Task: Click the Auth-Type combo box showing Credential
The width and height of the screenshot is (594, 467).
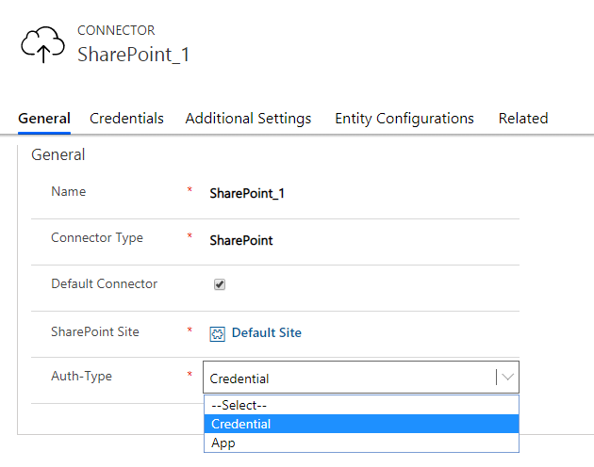Action: tap(361, 377)
